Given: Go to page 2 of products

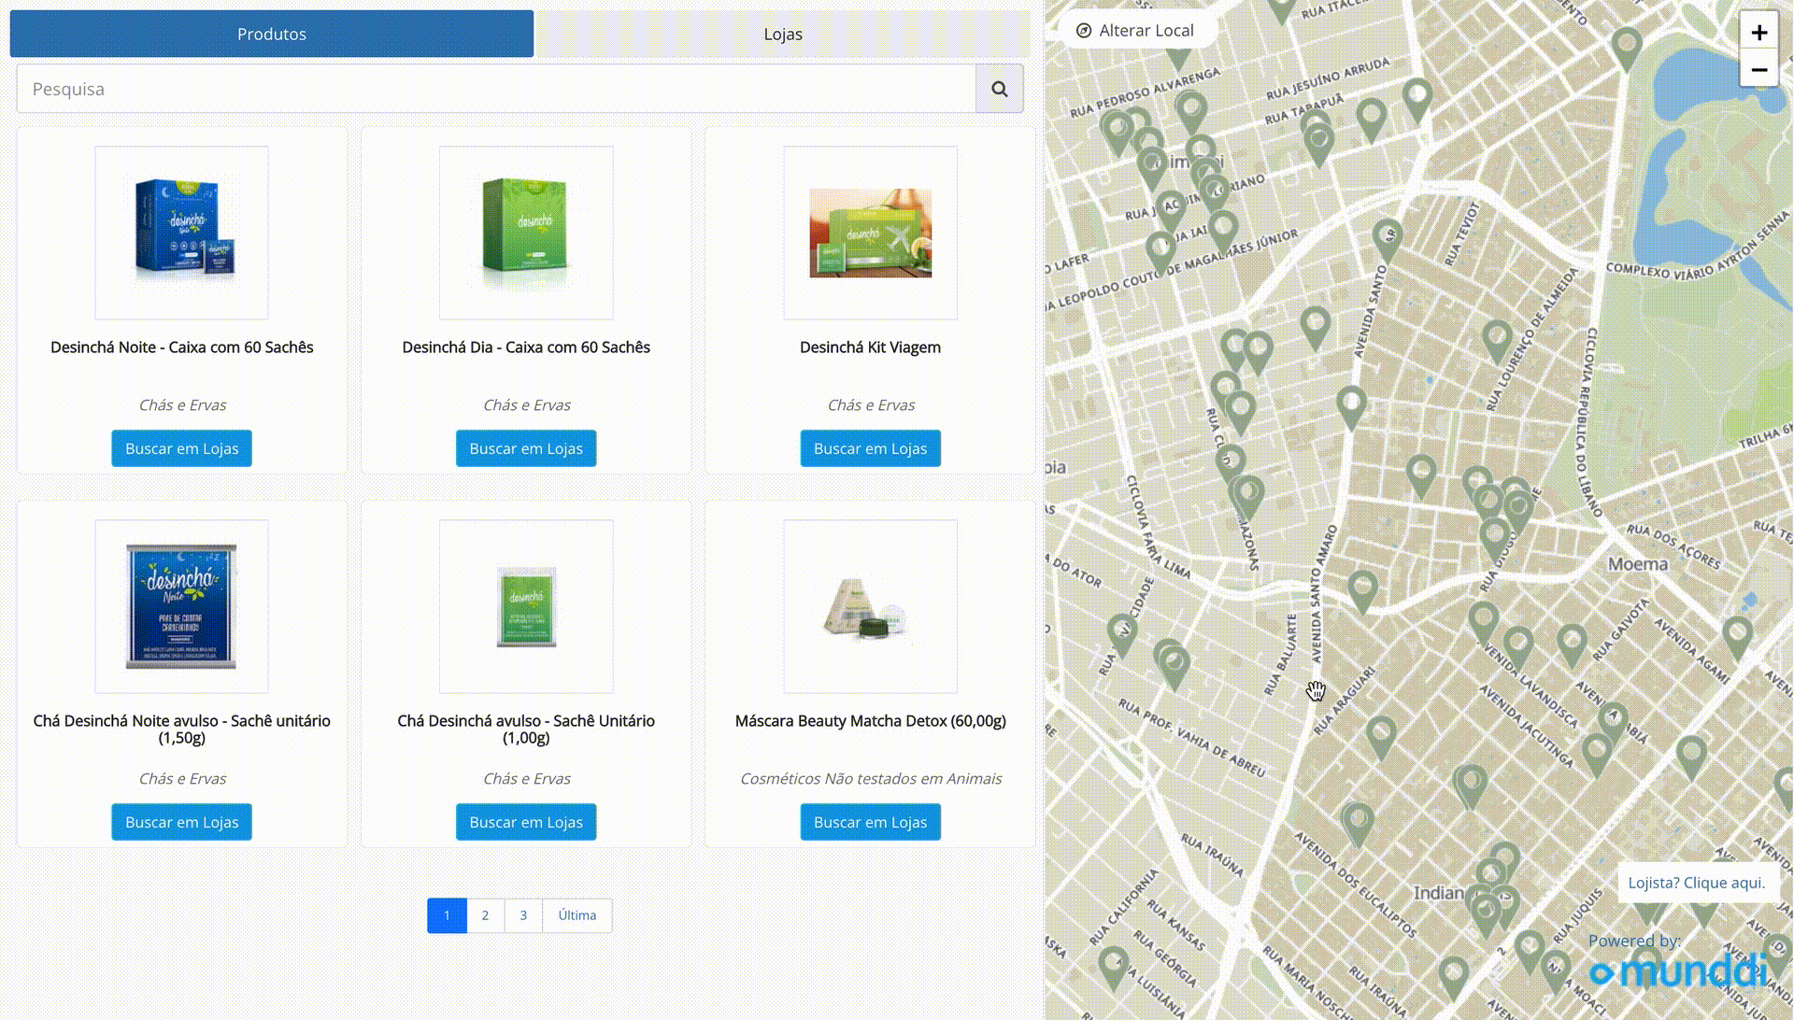Looking at the screenshot, I should tap(485, 915).
